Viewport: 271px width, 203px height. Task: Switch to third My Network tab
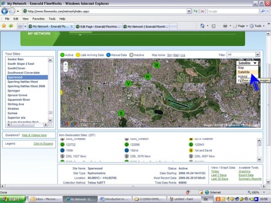pos(146,27)
